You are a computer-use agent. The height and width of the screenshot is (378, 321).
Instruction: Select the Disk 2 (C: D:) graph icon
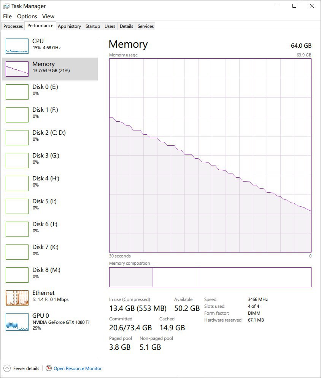coord(17,138)
